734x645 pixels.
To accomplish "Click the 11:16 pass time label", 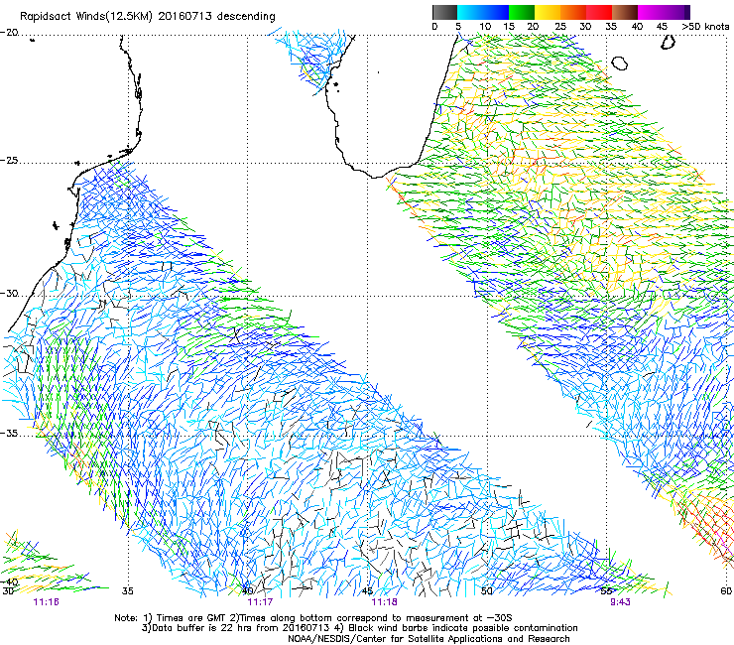I will click(46, 601).
